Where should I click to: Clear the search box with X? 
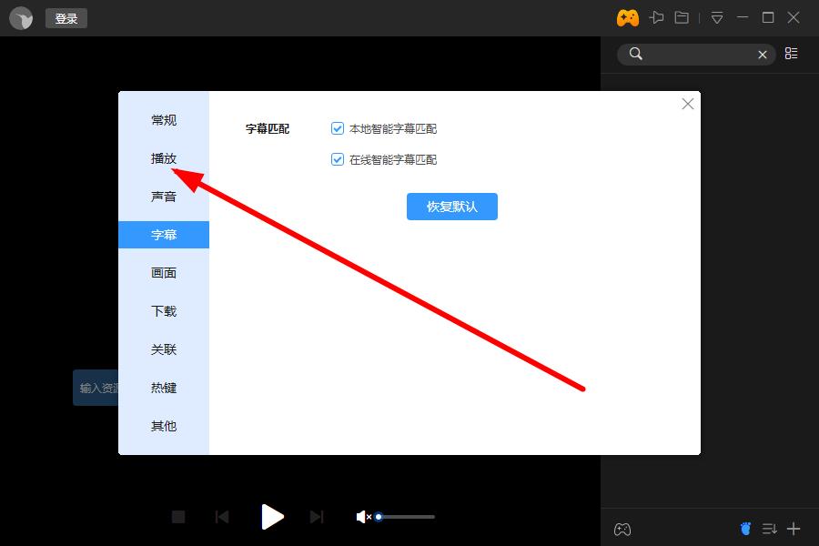click(763, 55)
